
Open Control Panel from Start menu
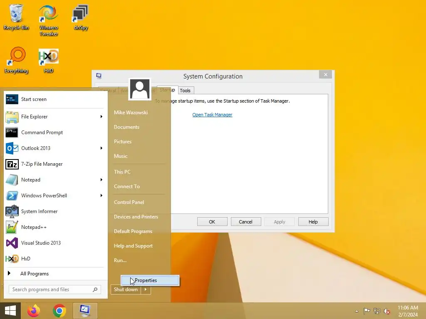(x=129, y=202)
